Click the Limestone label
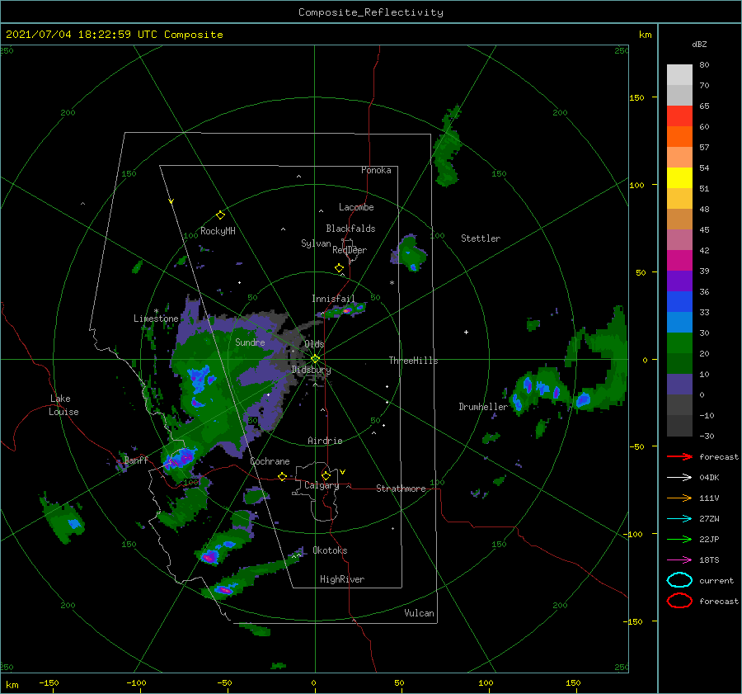Screen dimensions: 742x694 (156, 319)
